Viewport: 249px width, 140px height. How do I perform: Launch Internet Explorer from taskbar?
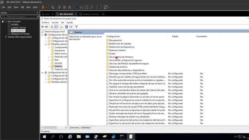tap(70, 136)
